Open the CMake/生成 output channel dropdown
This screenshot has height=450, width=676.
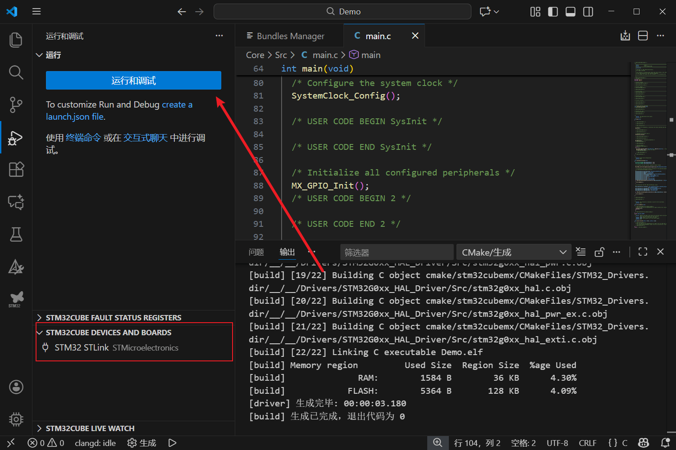[513, 252]
